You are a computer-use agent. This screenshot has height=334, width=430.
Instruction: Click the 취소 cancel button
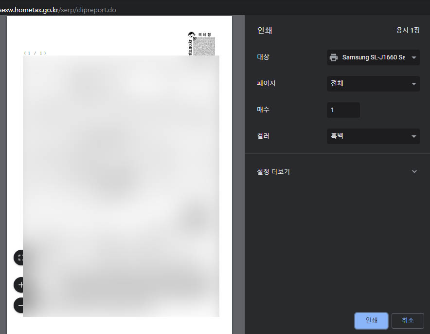tap(408, 320)
